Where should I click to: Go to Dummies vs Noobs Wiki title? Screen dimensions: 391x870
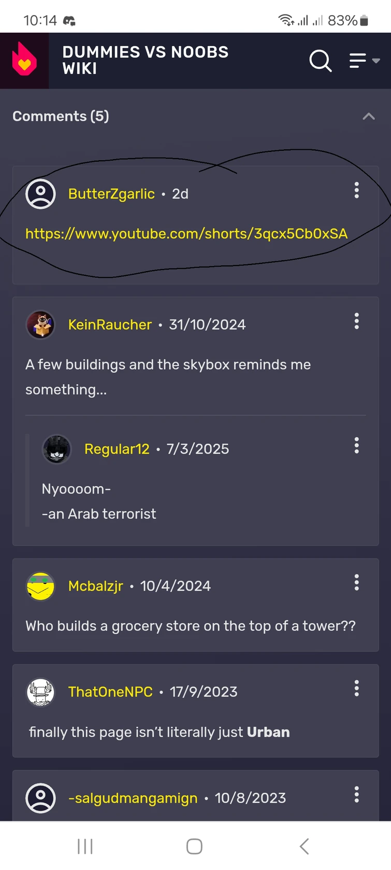(145, 60)
